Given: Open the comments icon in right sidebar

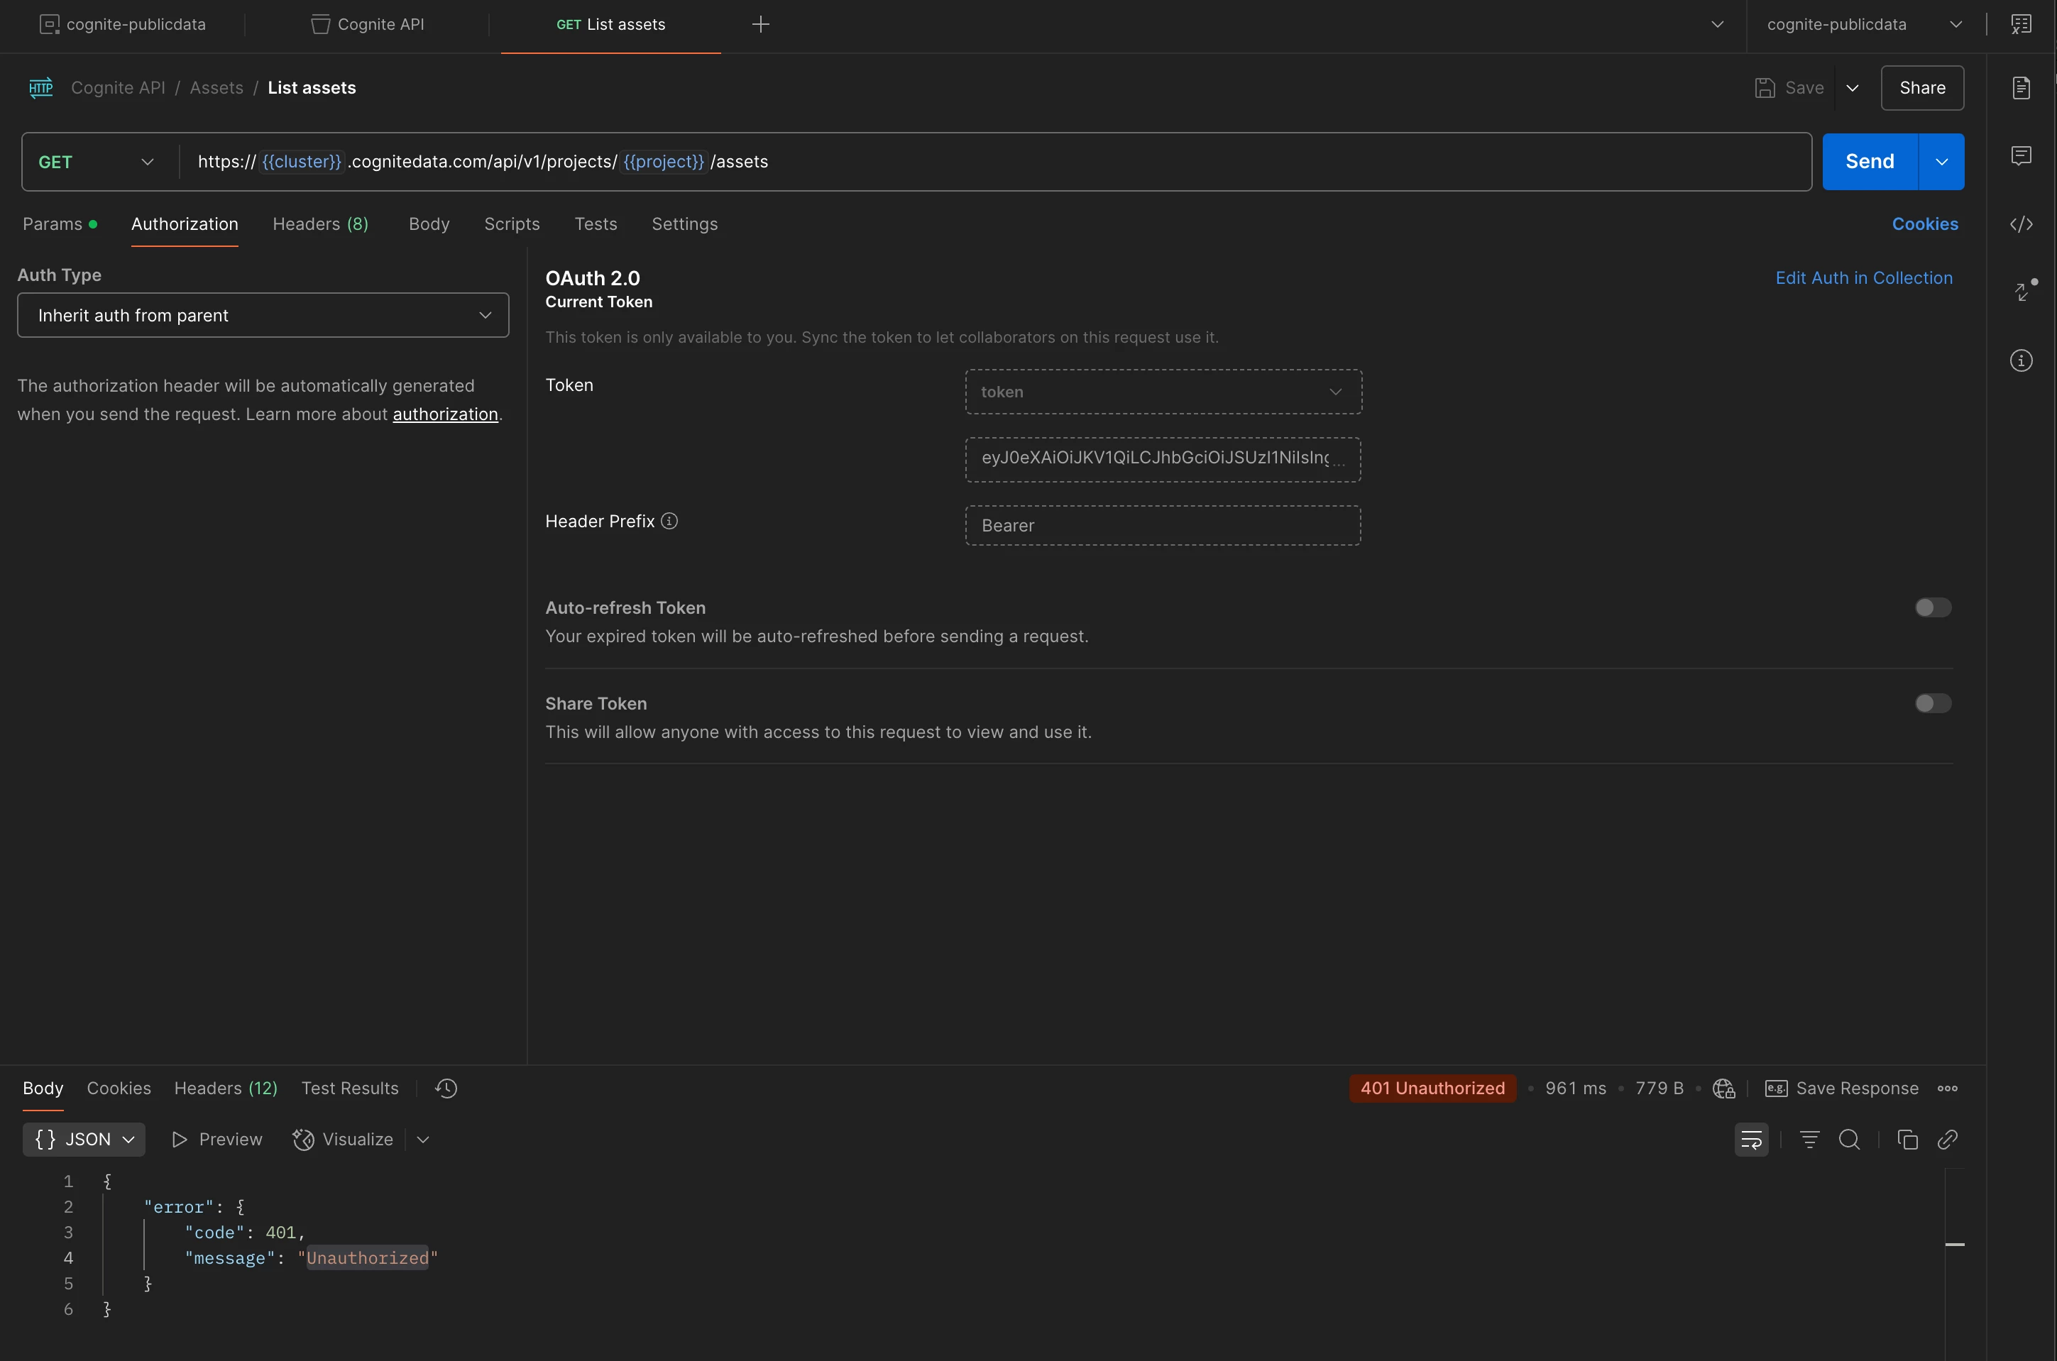Looking at the screenshot, I should click(2021, 156).
